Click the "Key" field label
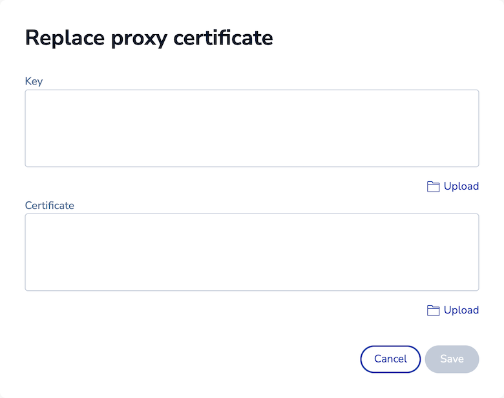Screen dimensions: 504x398 click(x=34, y=81)
